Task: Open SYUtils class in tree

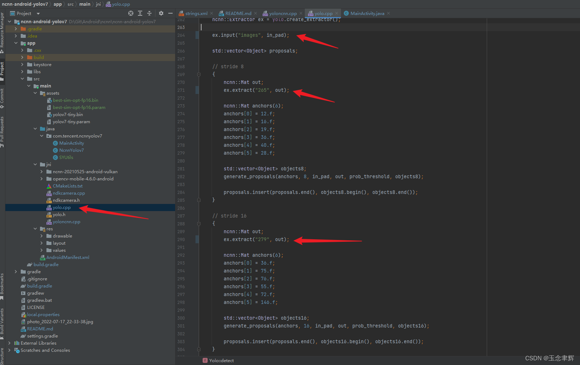Action: pyautogui.click(x=66, y=157)
